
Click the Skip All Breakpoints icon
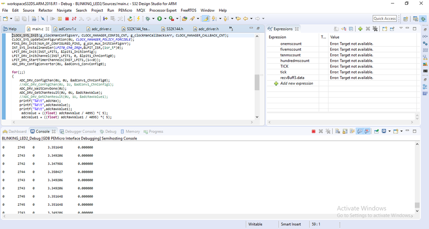pos(43,19)
